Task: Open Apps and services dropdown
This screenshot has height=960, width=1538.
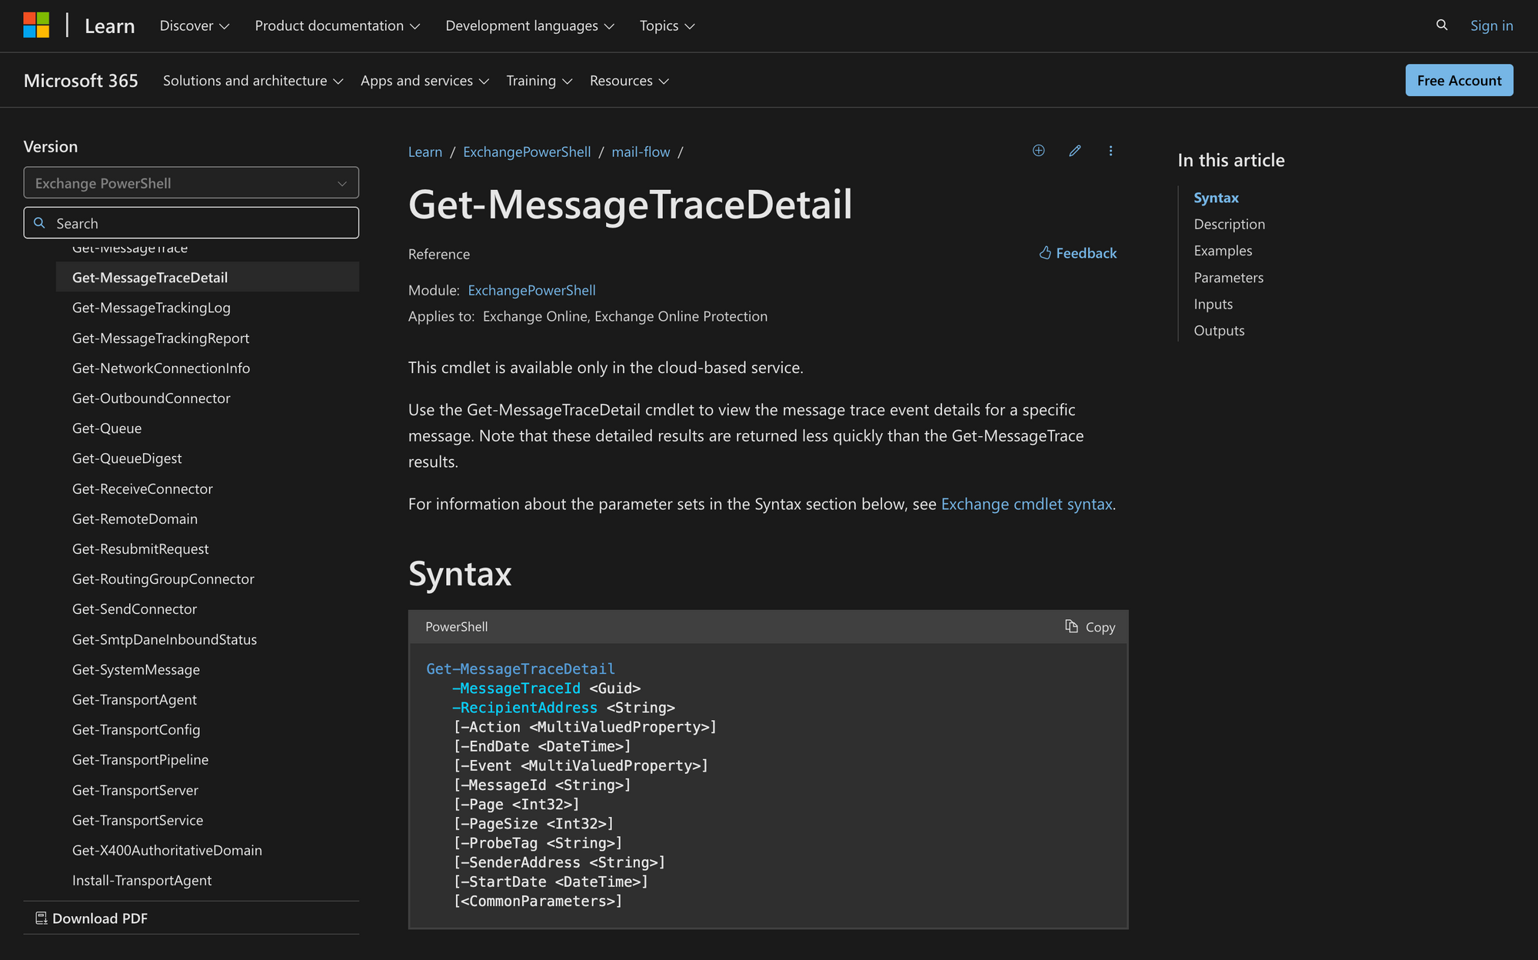Action: [424, 81]
